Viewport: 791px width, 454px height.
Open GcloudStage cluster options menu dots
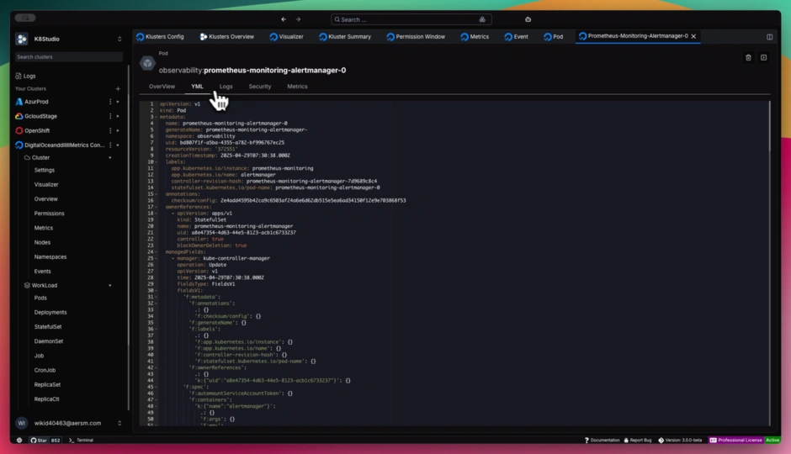110,116
